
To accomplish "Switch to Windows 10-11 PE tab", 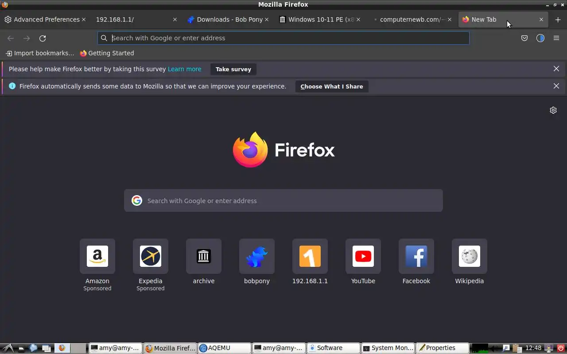I will [x=321, y=19].
